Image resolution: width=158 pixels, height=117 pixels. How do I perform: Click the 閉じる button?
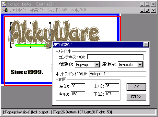click(x=136, y=97)
